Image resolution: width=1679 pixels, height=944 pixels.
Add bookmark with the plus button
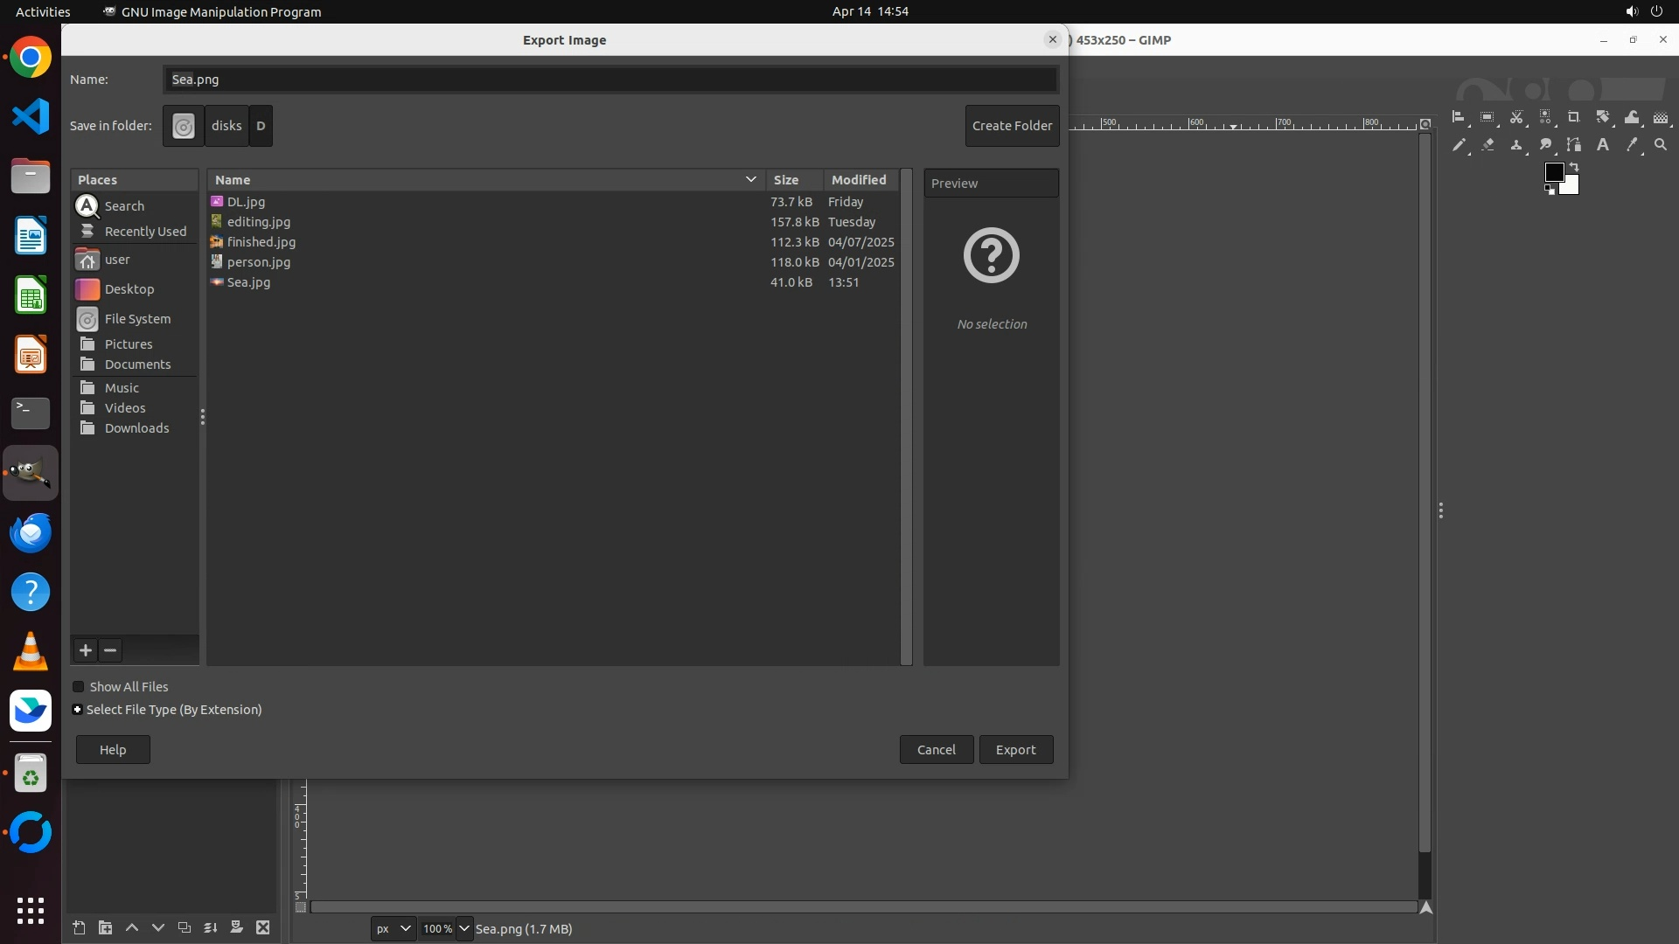tap(86, 650)
